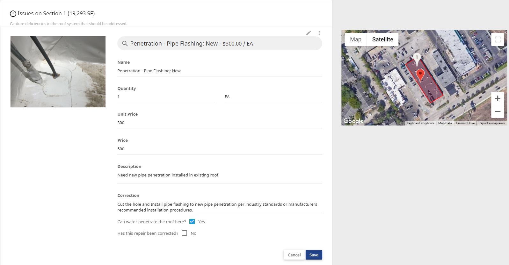The image size is (509, 265).
Task: Click the issues alert icon in header
Action: [13, 14]
